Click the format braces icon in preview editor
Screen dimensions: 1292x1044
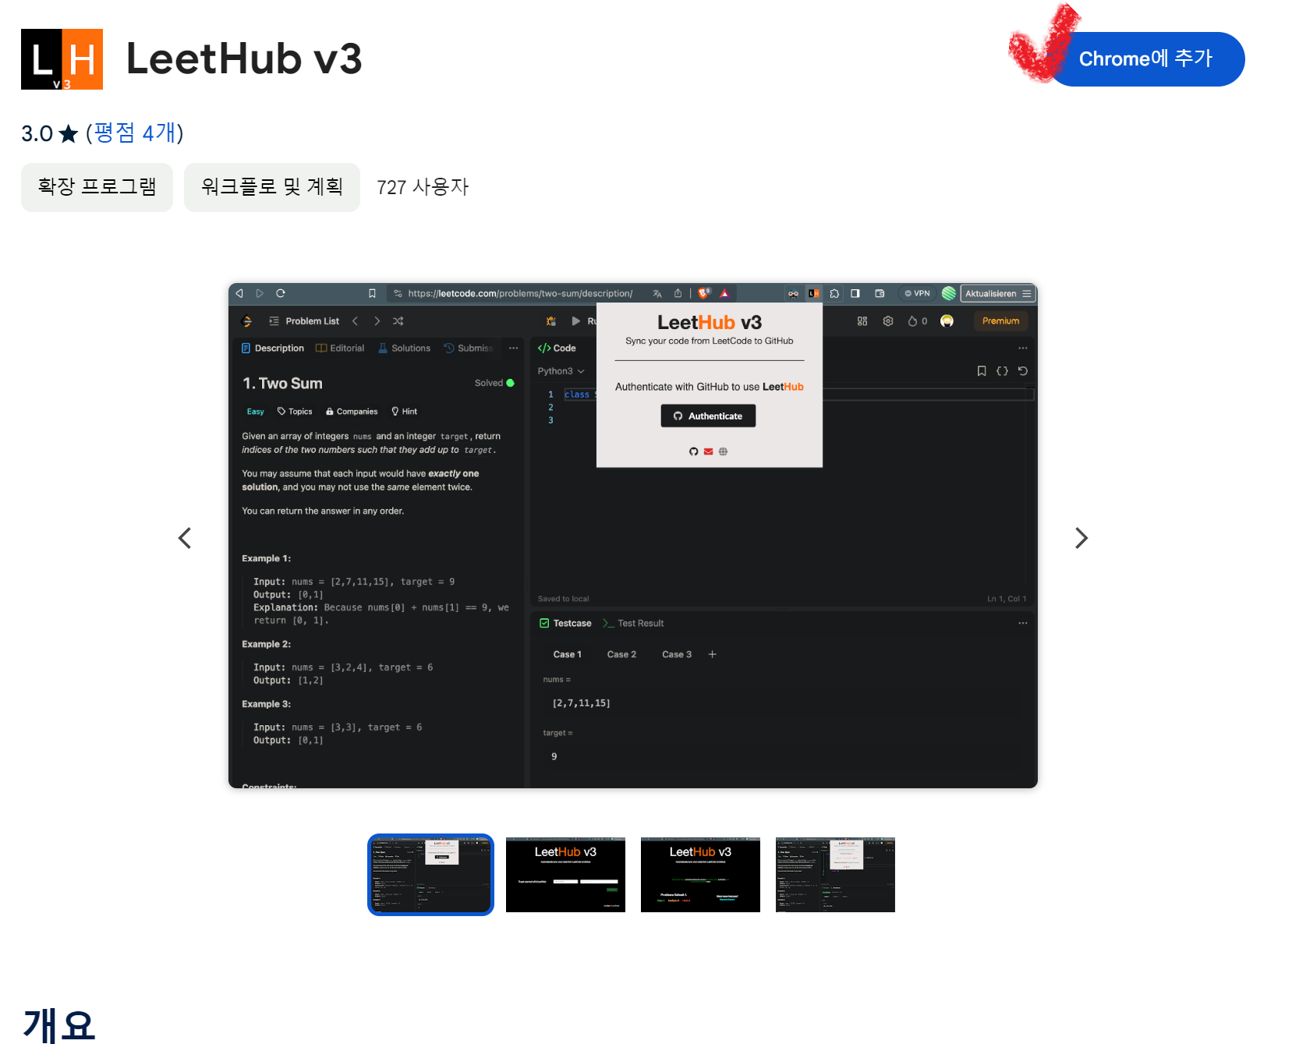click(1003, 371)
